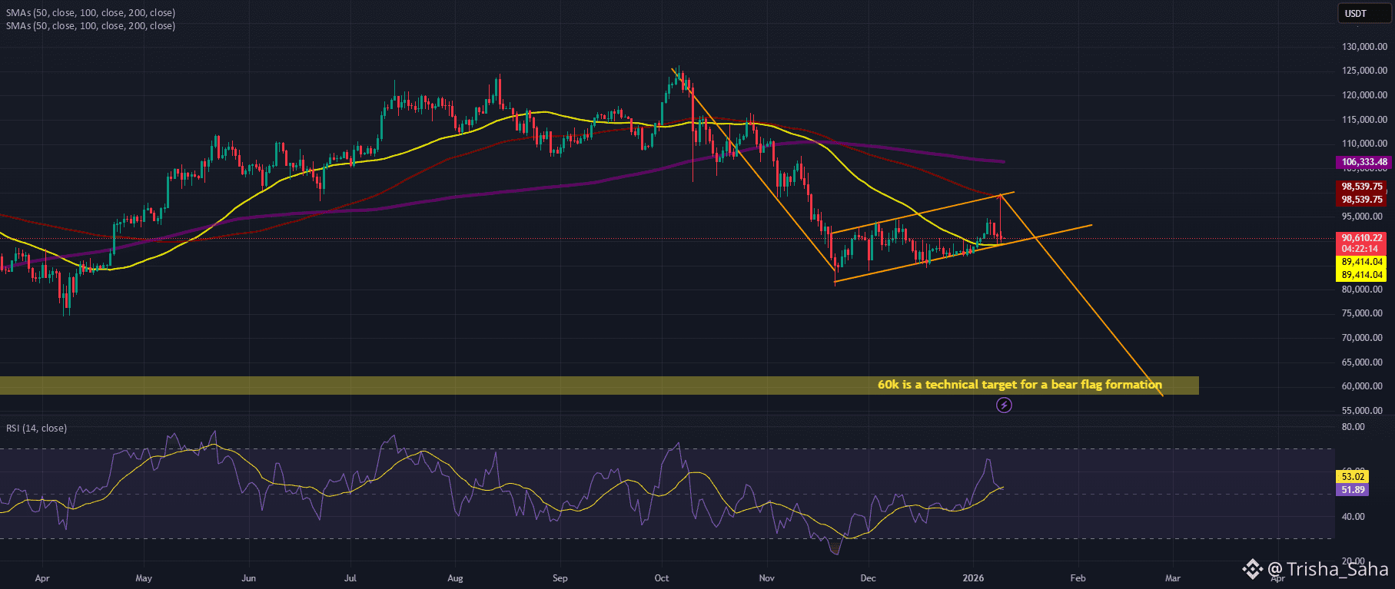Click the first SMAs indicator legend

(x=91, y=12)
